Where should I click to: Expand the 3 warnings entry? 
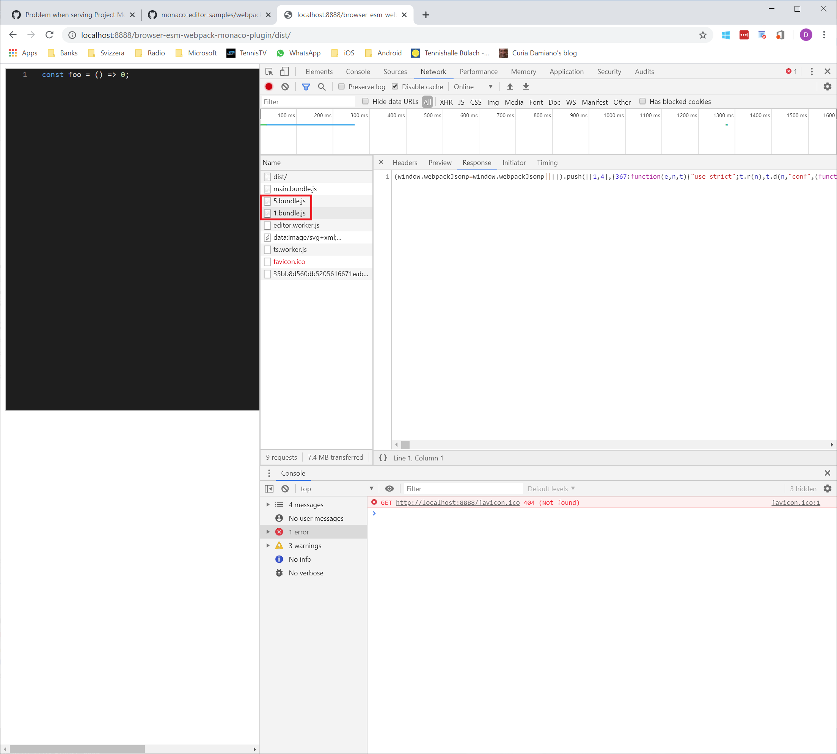coord(269,546)
